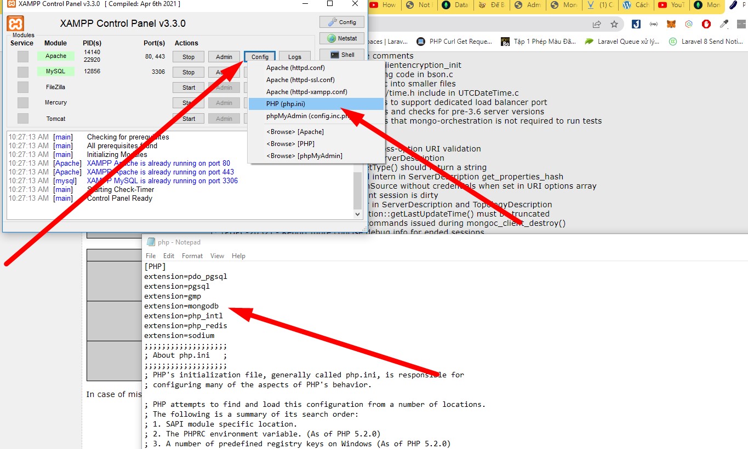748x449 pixels.
Task: Toggle the Apache service checkbox
Action: [x=22, y=56]
